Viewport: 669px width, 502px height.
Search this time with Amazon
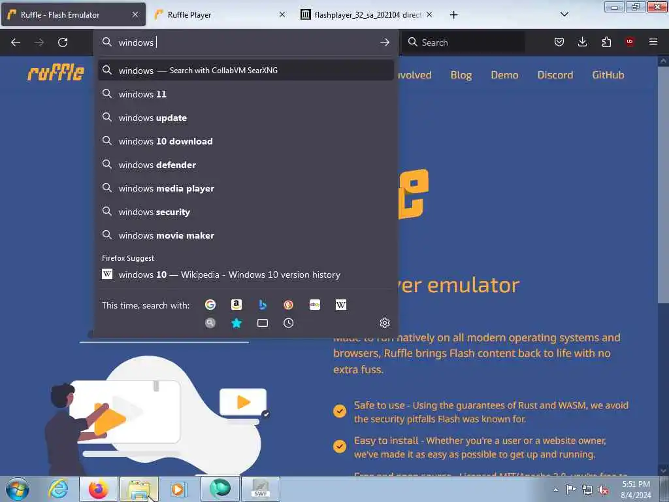click(x=237, y=305)
